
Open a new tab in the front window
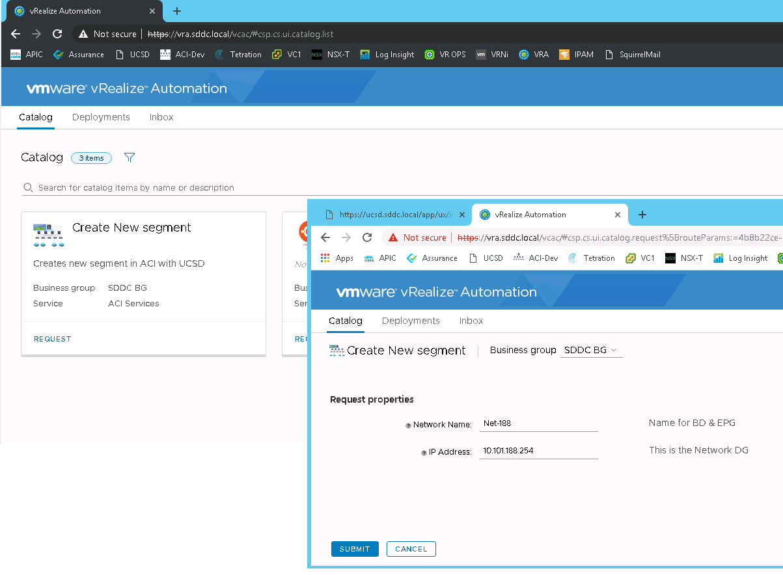pyautogui.click(x=642, y=215)
